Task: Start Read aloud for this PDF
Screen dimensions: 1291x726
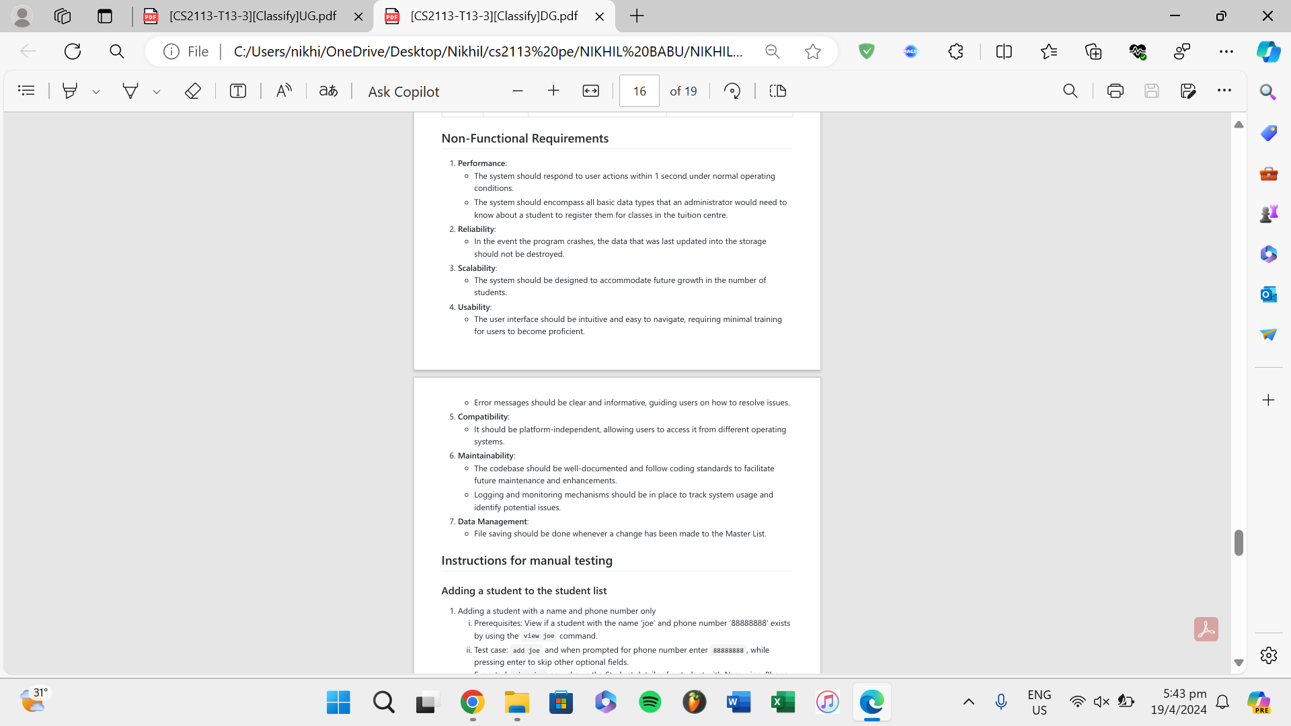Action: pyautogui.click(x=284, y=91)
